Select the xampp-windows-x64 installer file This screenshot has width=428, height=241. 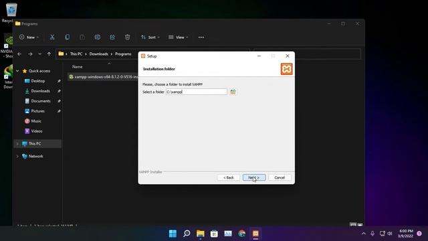click(103, 77)
